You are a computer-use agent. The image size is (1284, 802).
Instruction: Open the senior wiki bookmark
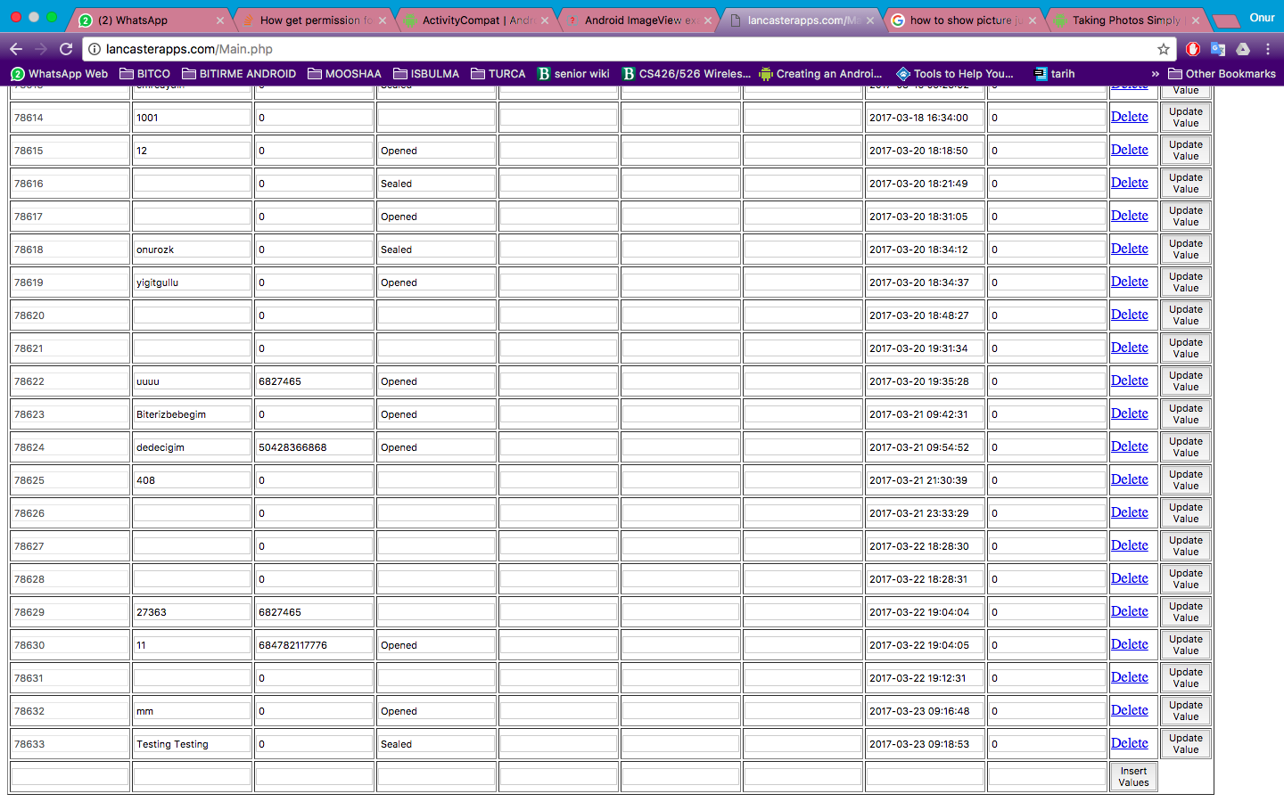pos(573,74)
